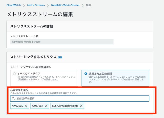Select the すべてのメトリクス radio button
This screenshot has height=118, width=164.
[14, 74]
